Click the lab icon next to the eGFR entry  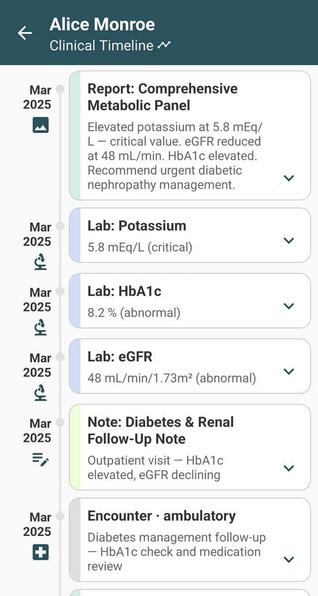pos(40,393)
